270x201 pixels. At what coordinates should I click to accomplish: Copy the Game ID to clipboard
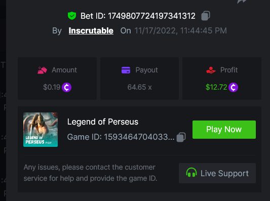click(181, 137)
